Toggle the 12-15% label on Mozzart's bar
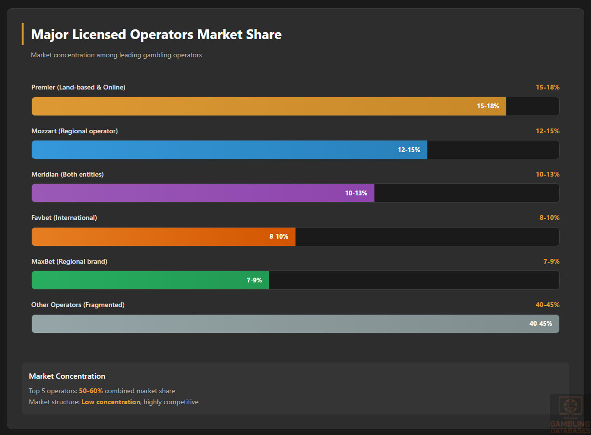Viewport: 591px width, 435px height. (409, 150)
